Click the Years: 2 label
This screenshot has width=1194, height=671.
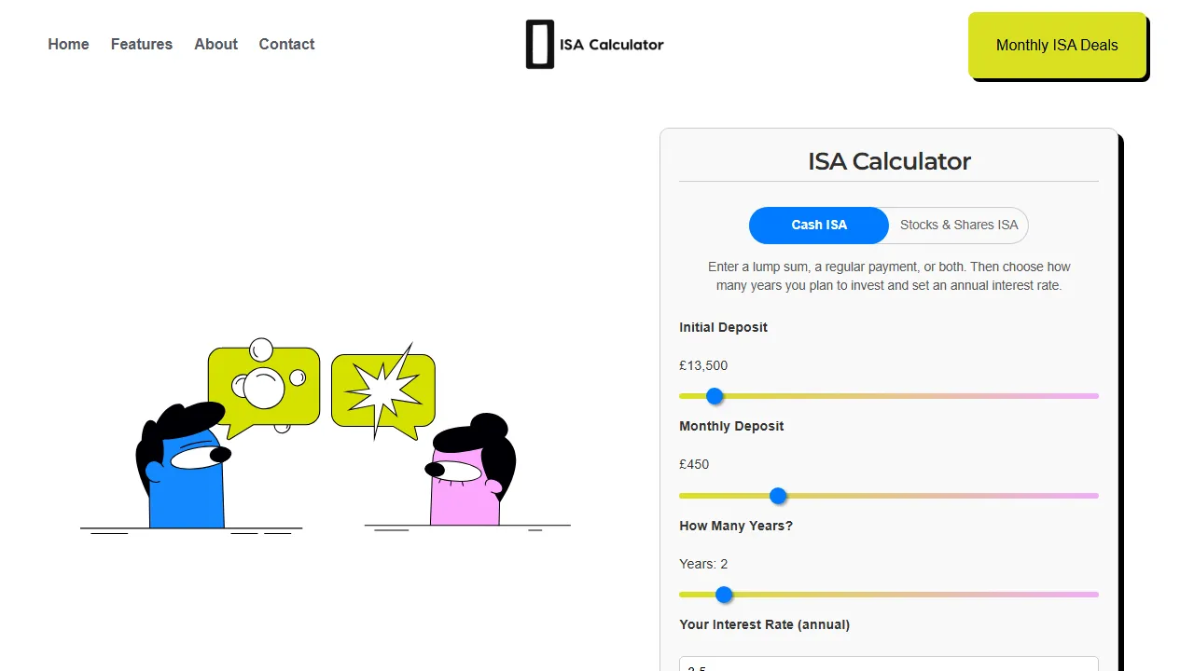point(703,564)
